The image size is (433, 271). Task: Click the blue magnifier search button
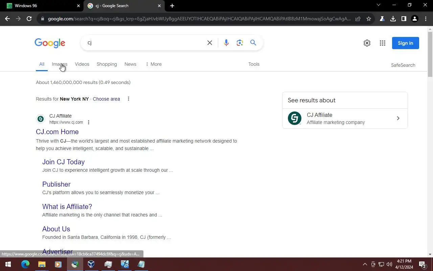point(253,43)
